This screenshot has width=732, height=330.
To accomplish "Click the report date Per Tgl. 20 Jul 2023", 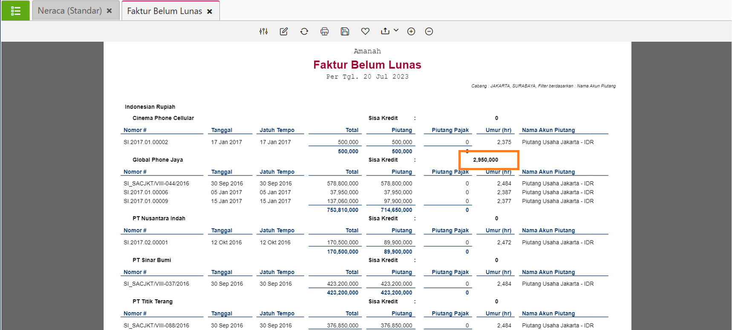I will click(x=367, y=77).
